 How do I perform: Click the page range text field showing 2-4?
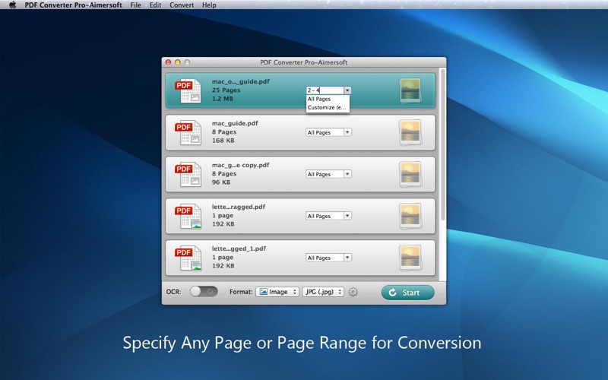point(324,90)
